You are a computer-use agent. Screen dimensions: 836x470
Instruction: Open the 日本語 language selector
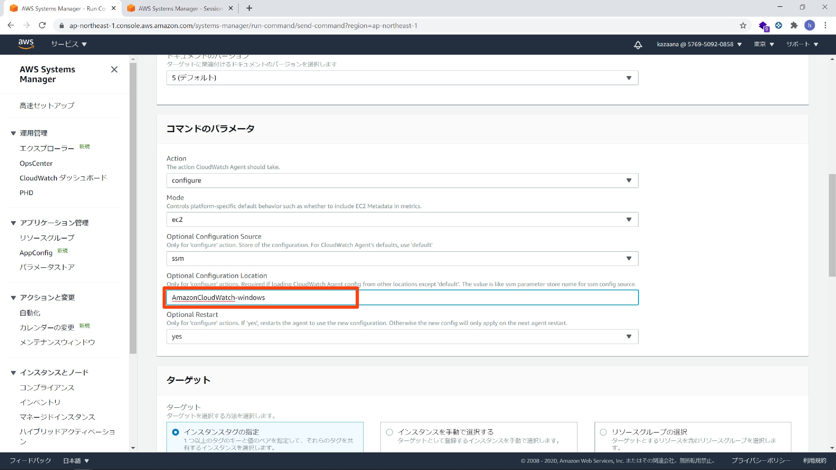coord(76,461)
